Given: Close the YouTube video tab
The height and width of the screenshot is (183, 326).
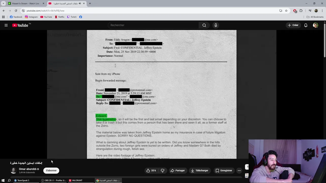Looking at the screenshot, I should coord(84,4).
